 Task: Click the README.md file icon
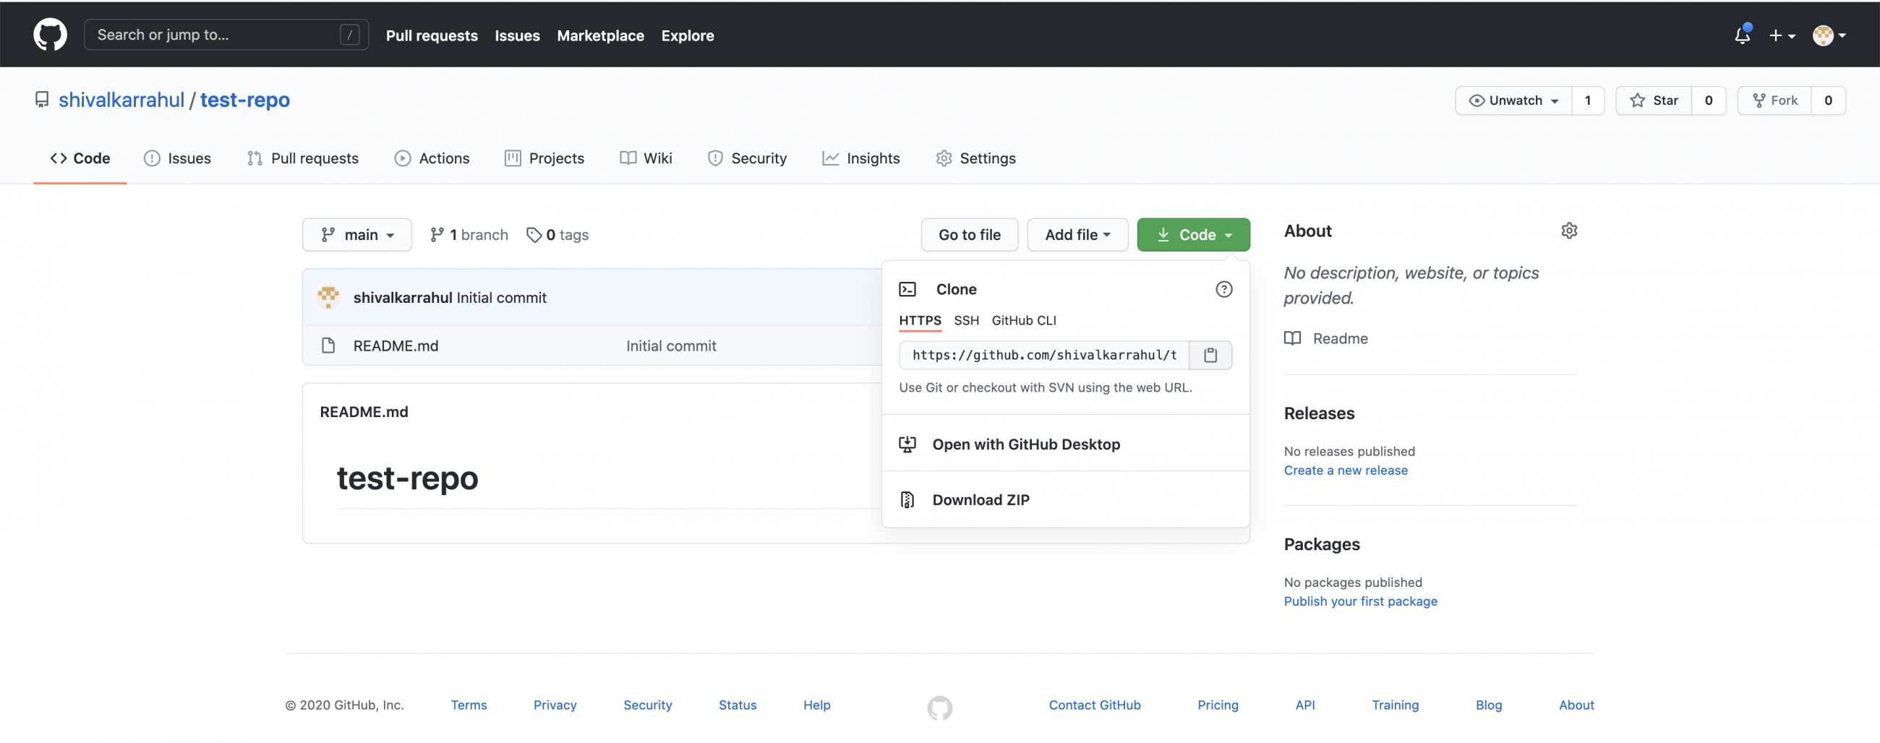pos(328,345)
